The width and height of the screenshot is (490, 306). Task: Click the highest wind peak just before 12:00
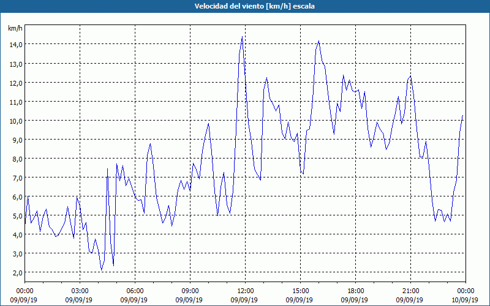pos(242,37)
